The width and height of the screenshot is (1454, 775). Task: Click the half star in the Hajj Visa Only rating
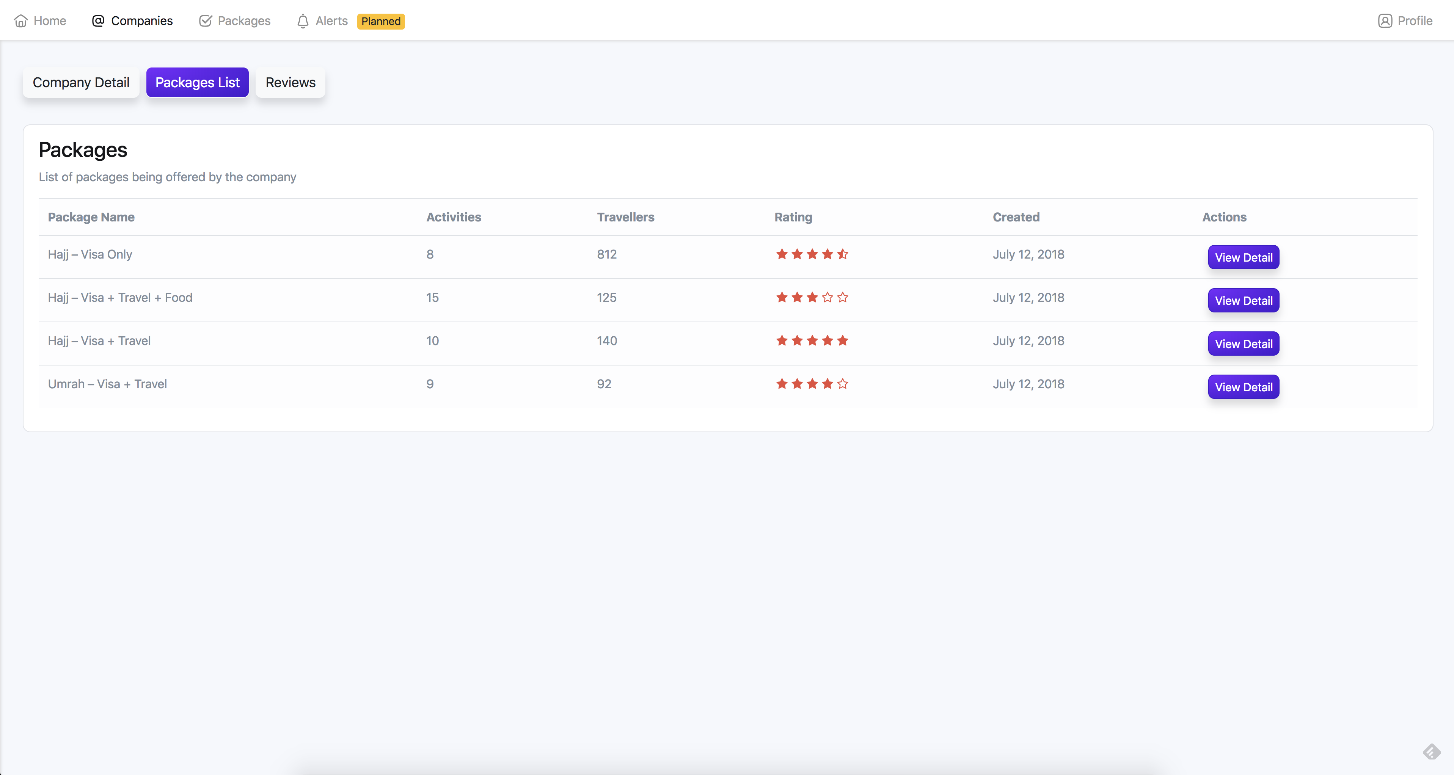(843, 254)
